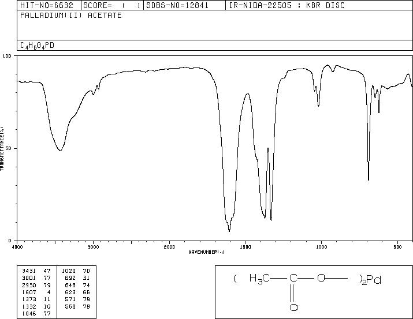The image size is (413, 319).
Task: Click peak table row 568 79
Action: point(77,307)
